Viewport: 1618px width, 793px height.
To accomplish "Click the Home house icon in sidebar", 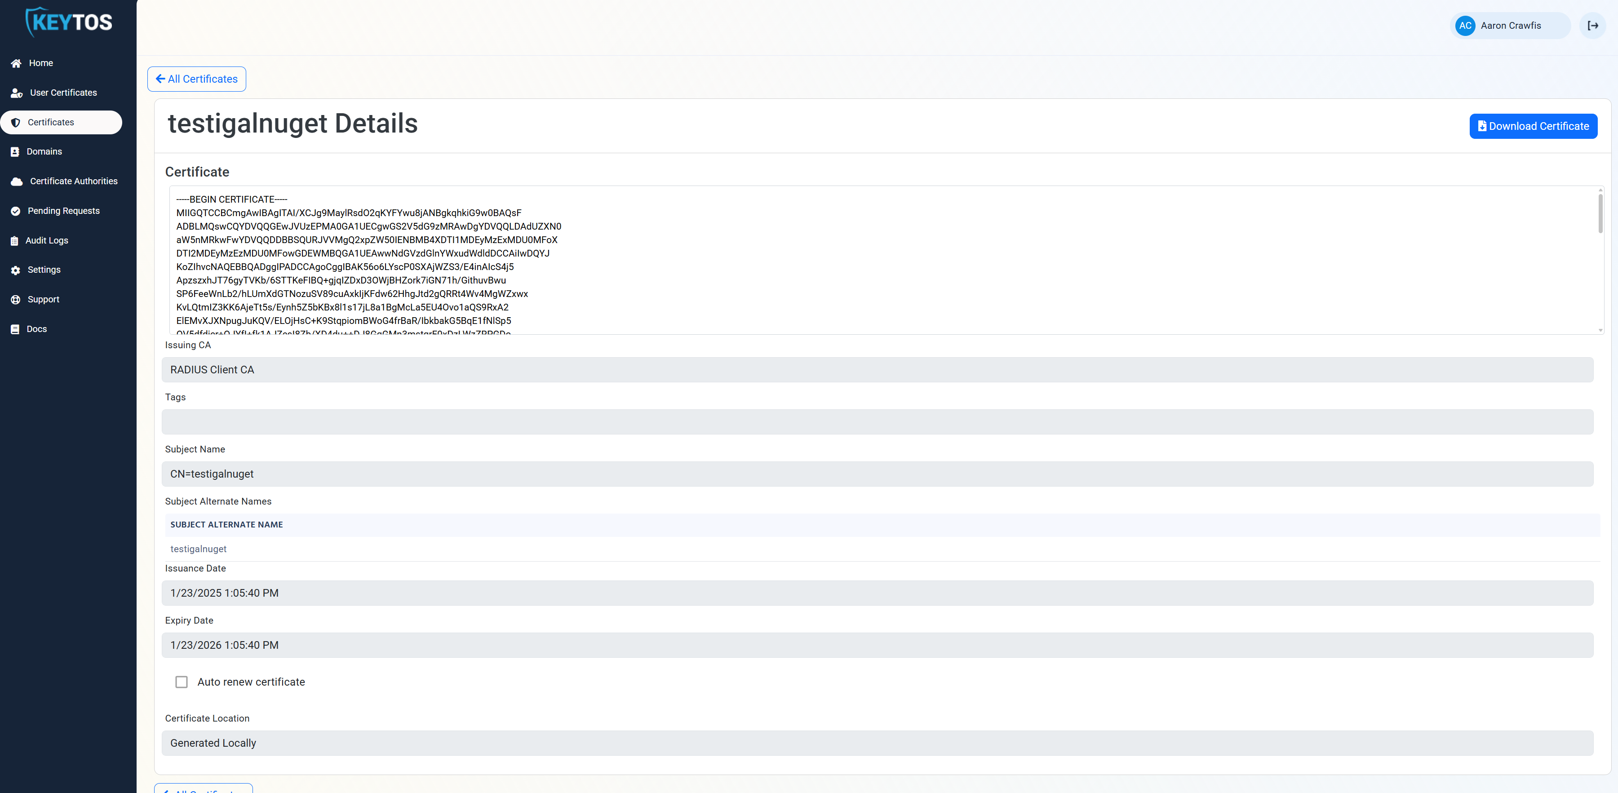I will click(x=16, y=63).
